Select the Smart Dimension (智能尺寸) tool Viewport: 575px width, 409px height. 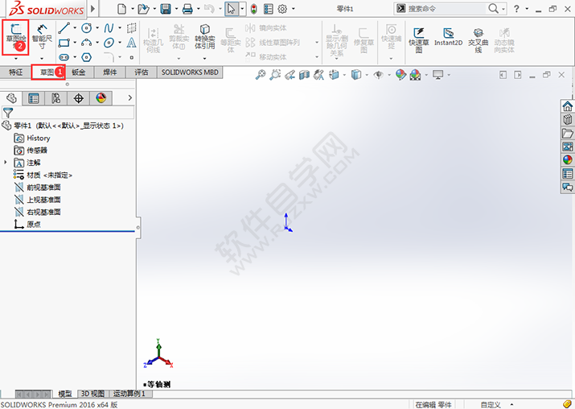pos(42,37)
